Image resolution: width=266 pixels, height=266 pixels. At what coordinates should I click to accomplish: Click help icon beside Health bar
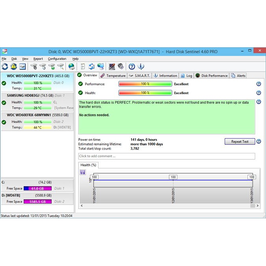click(x=259, y=93)
